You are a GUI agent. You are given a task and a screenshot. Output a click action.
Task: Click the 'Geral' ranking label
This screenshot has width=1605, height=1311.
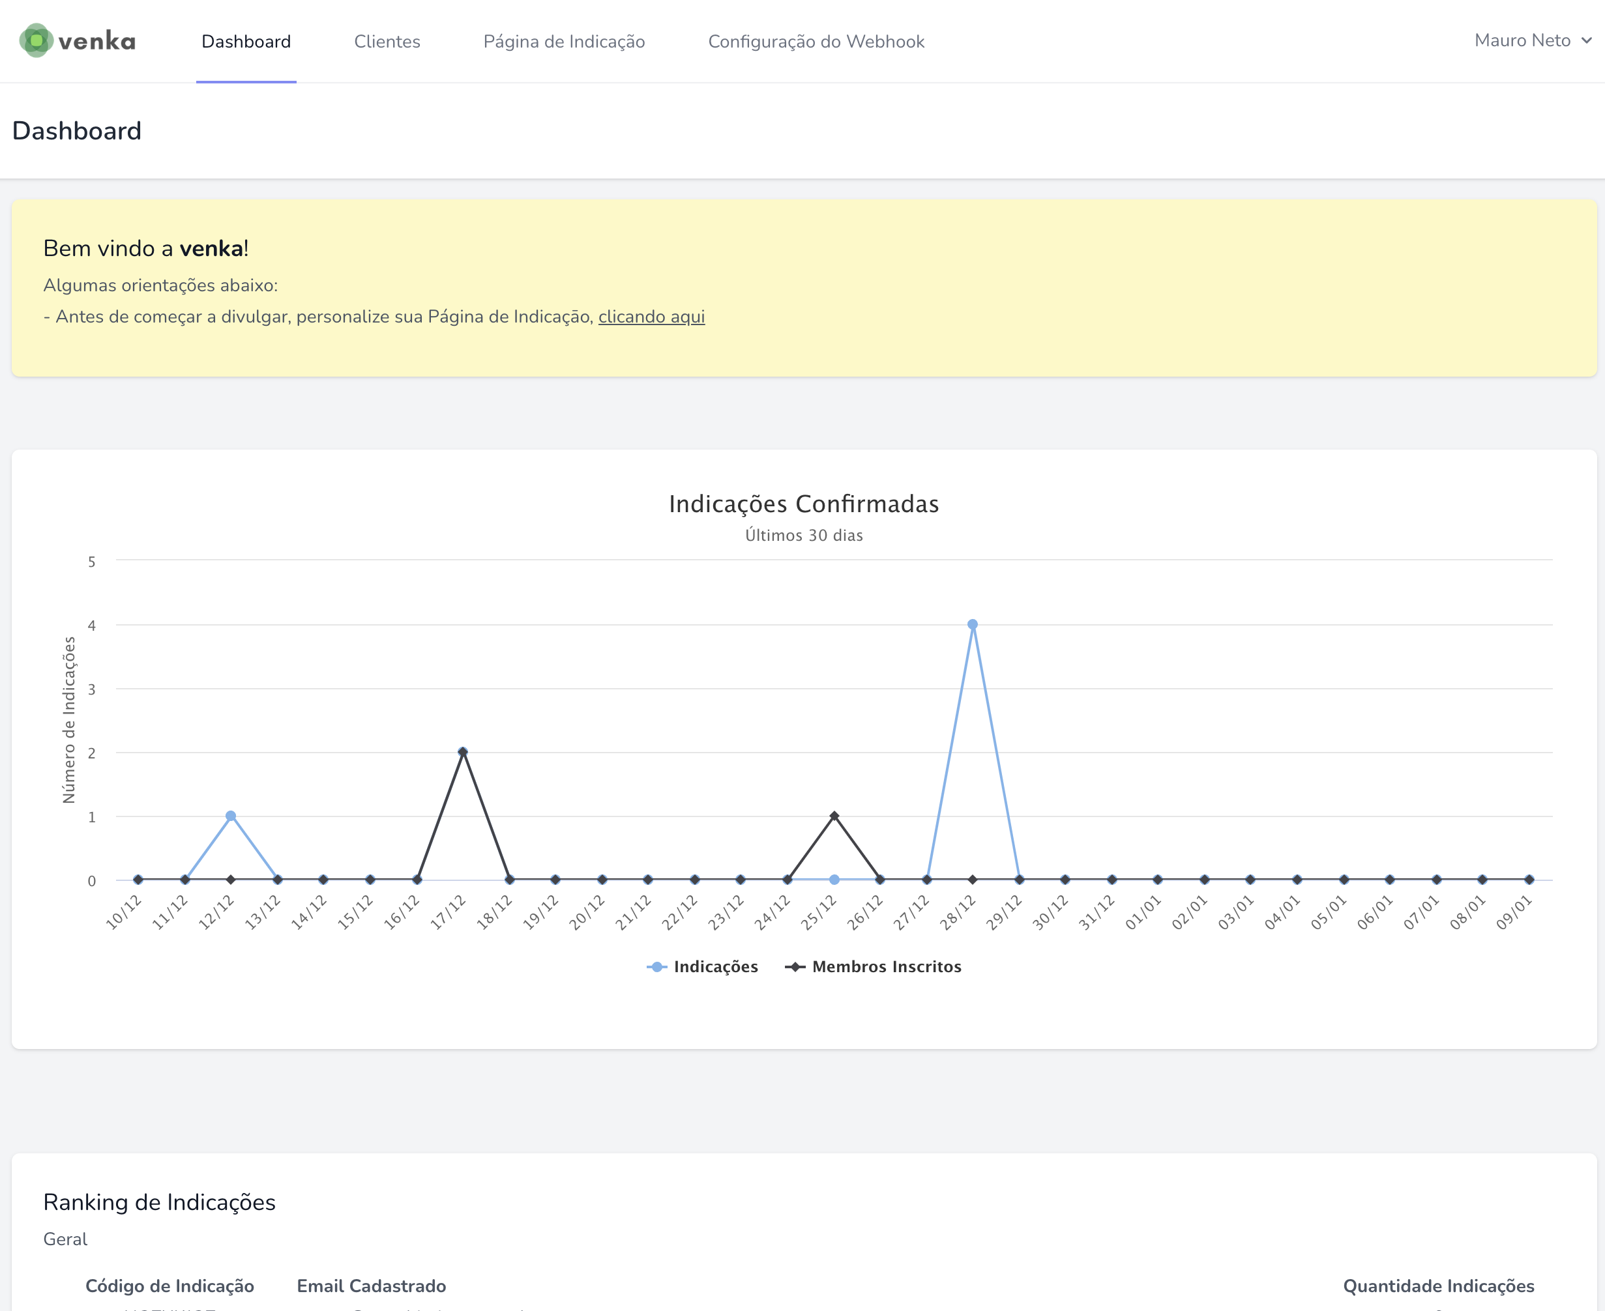tap(65, 1239)
